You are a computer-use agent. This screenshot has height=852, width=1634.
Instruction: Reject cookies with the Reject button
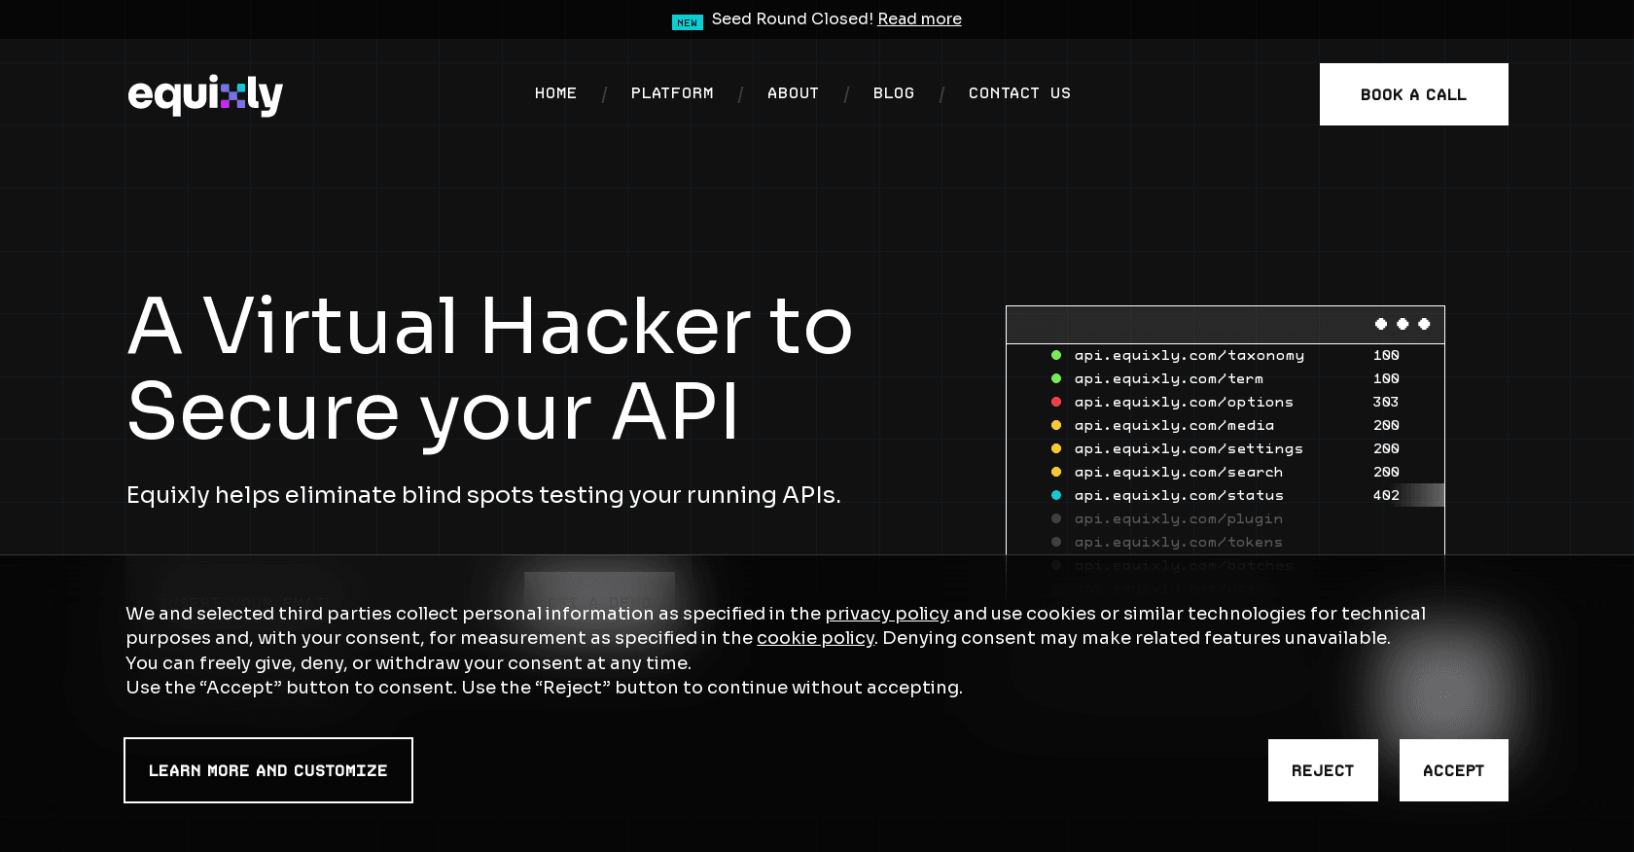click(x=1323, y=770)
